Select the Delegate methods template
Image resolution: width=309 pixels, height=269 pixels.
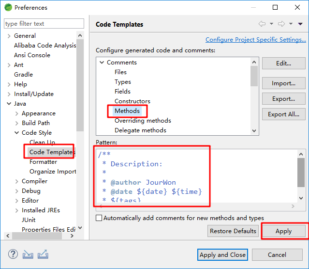141,130
